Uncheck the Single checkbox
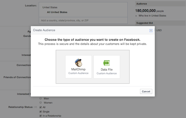186x118 pixels. click(x=41, y=111)
